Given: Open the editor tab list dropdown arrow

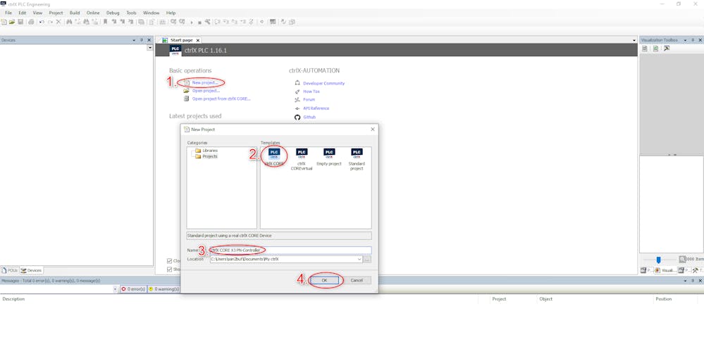Looking at the screenshot, I should (x=634, y=40).
